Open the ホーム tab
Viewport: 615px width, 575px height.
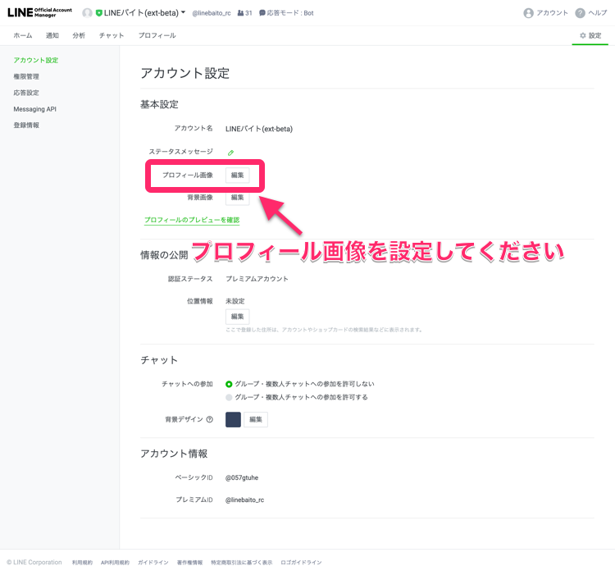23,36
